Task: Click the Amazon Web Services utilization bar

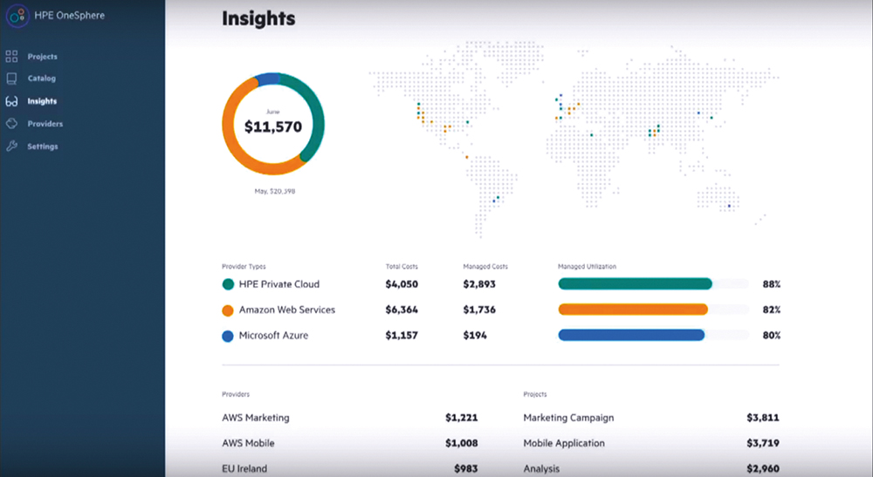Action: pos(653,310)
